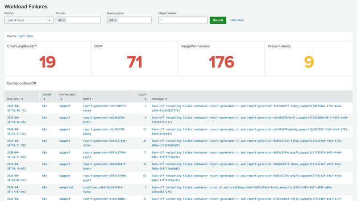This screenshot has height=201, width=357.
Task: Sort table by cluster column
Action: [x=47, y=96]
